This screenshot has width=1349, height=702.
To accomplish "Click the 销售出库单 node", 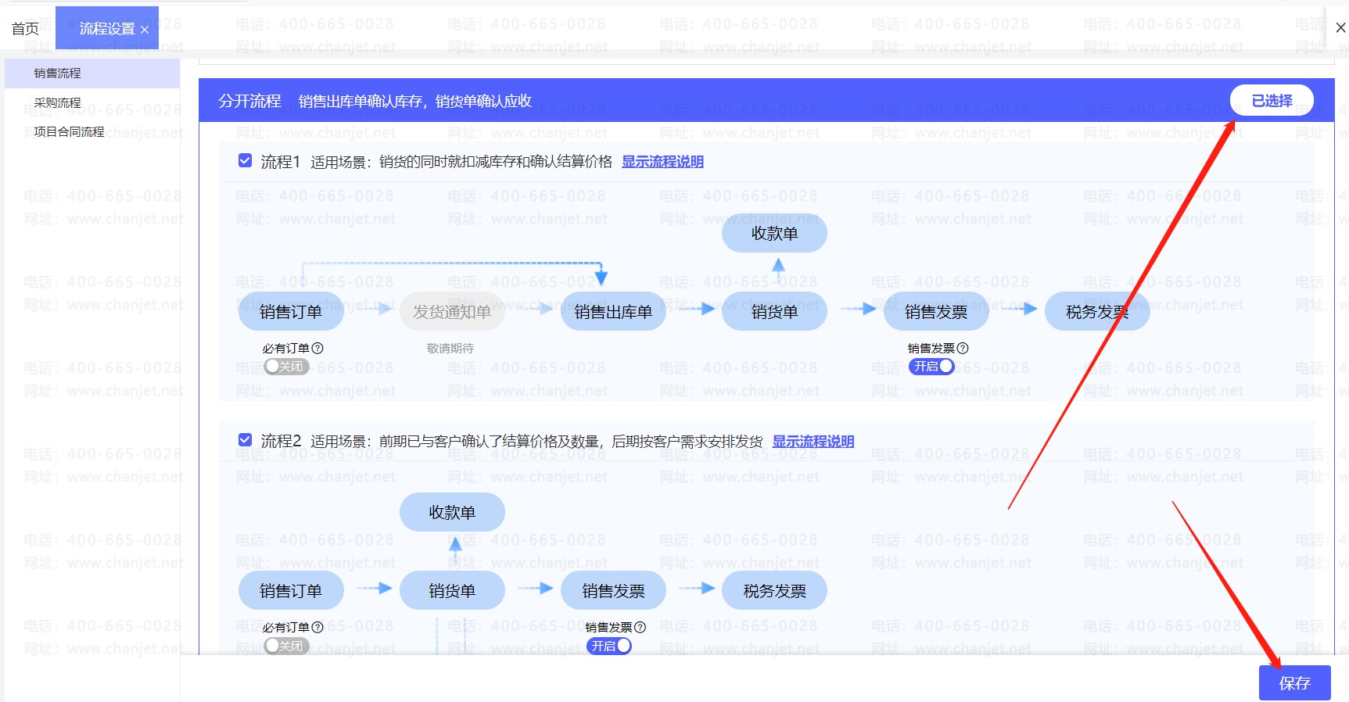I will coord(613,312).
